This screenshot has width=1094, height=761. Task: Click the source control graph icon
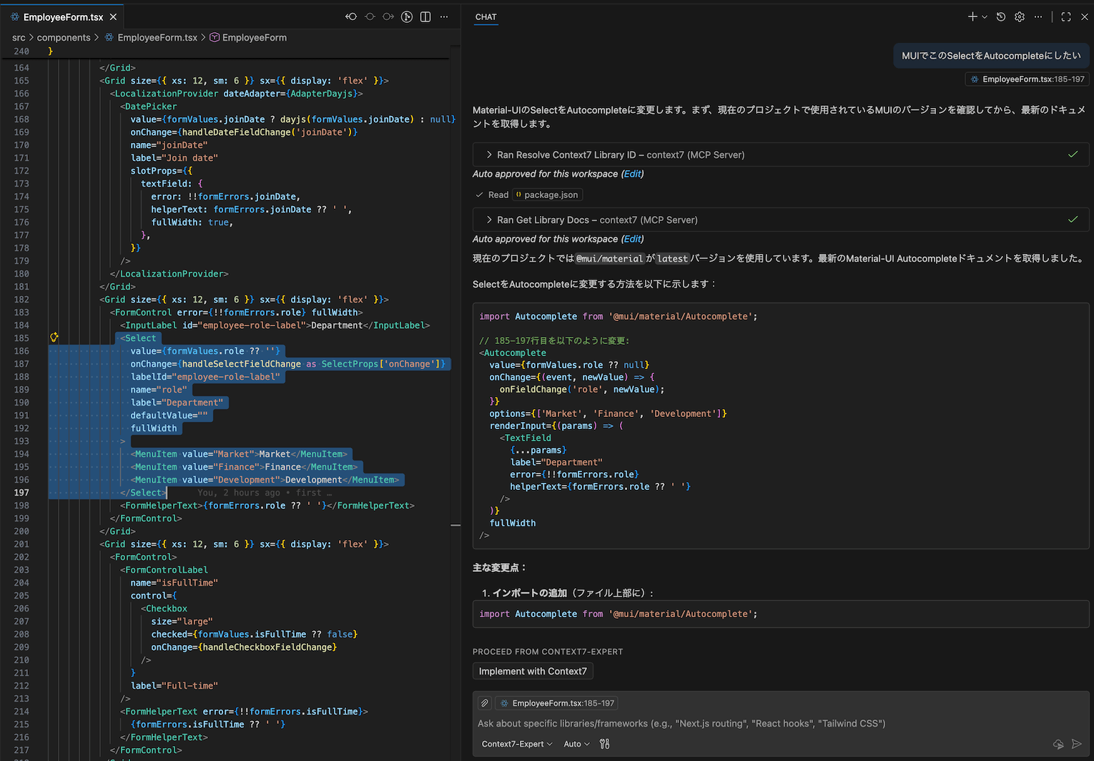pos(407,16)
